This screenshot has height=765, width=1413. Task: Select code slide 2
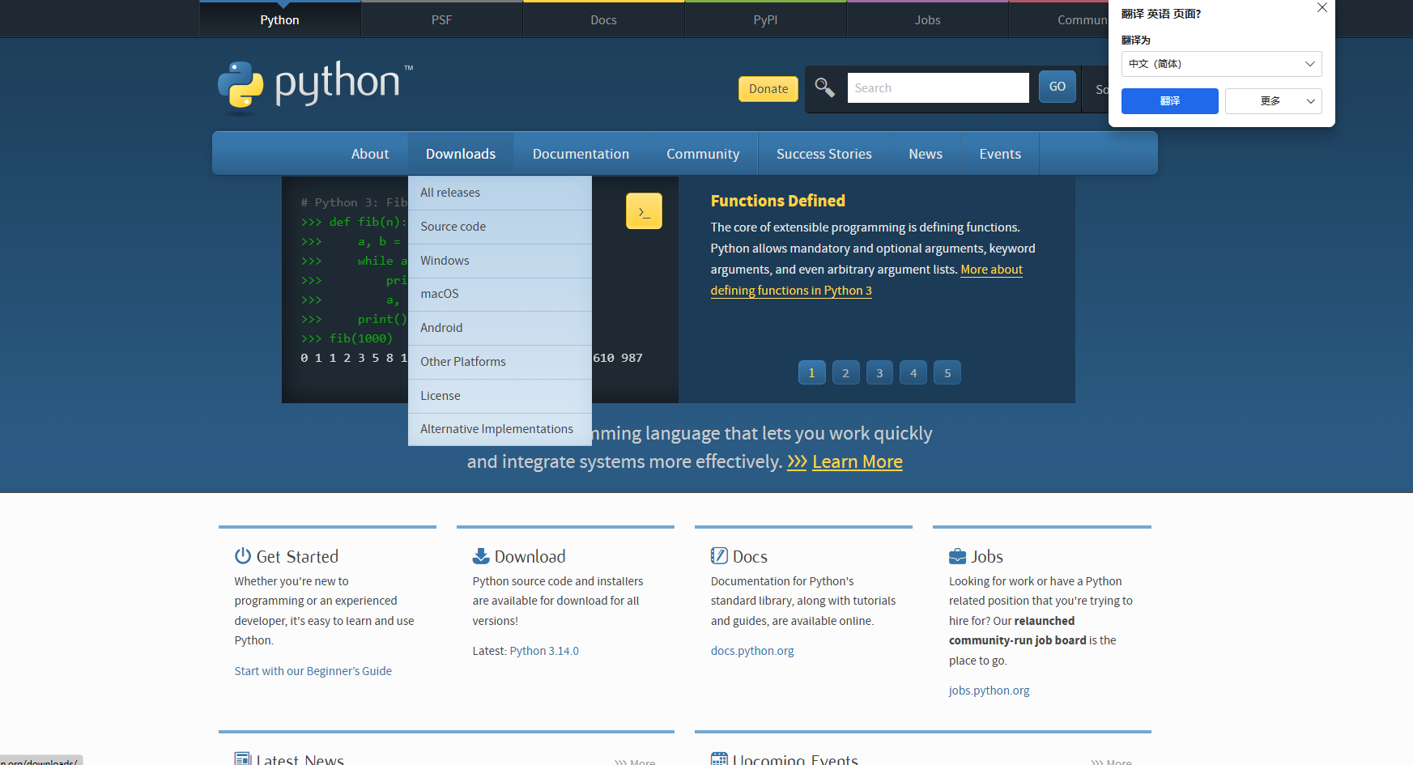coord(845,373)
